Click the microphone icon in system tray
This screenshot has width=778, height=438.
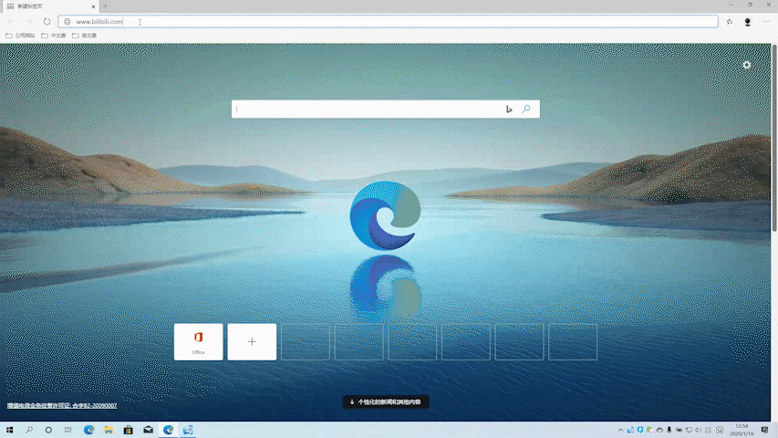669,430
